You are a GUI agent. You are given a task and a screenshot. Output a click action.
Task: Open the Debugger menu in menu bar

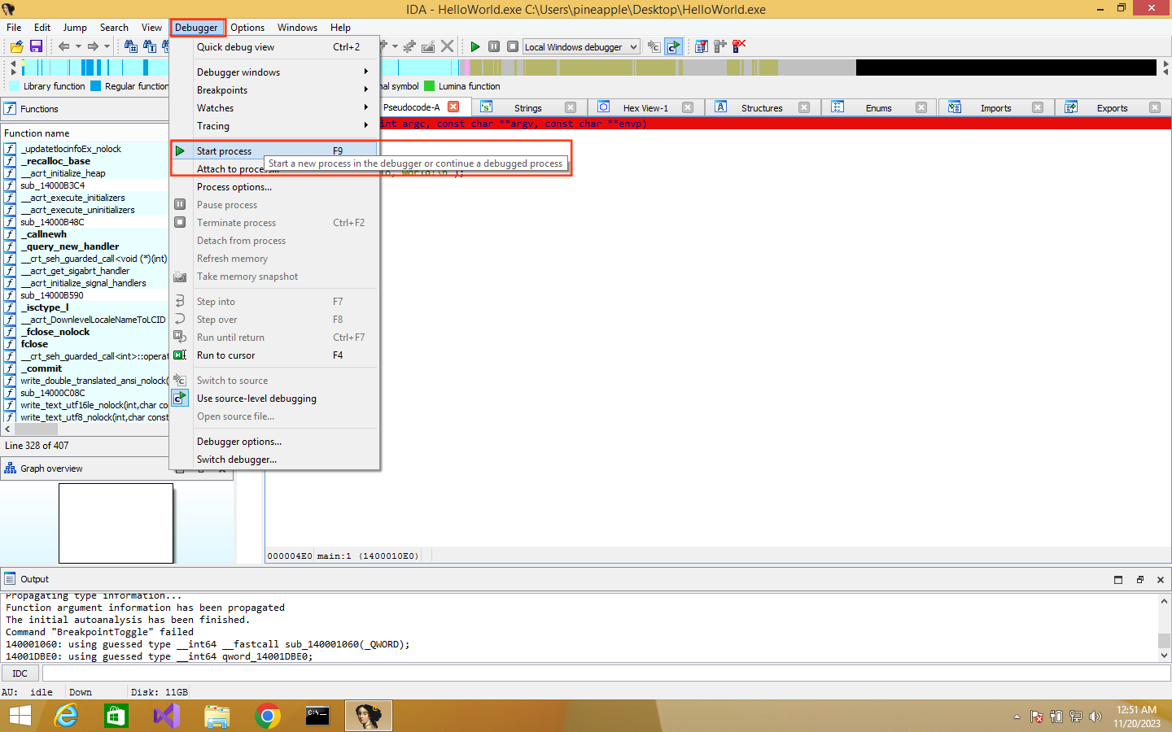(196, 27)
